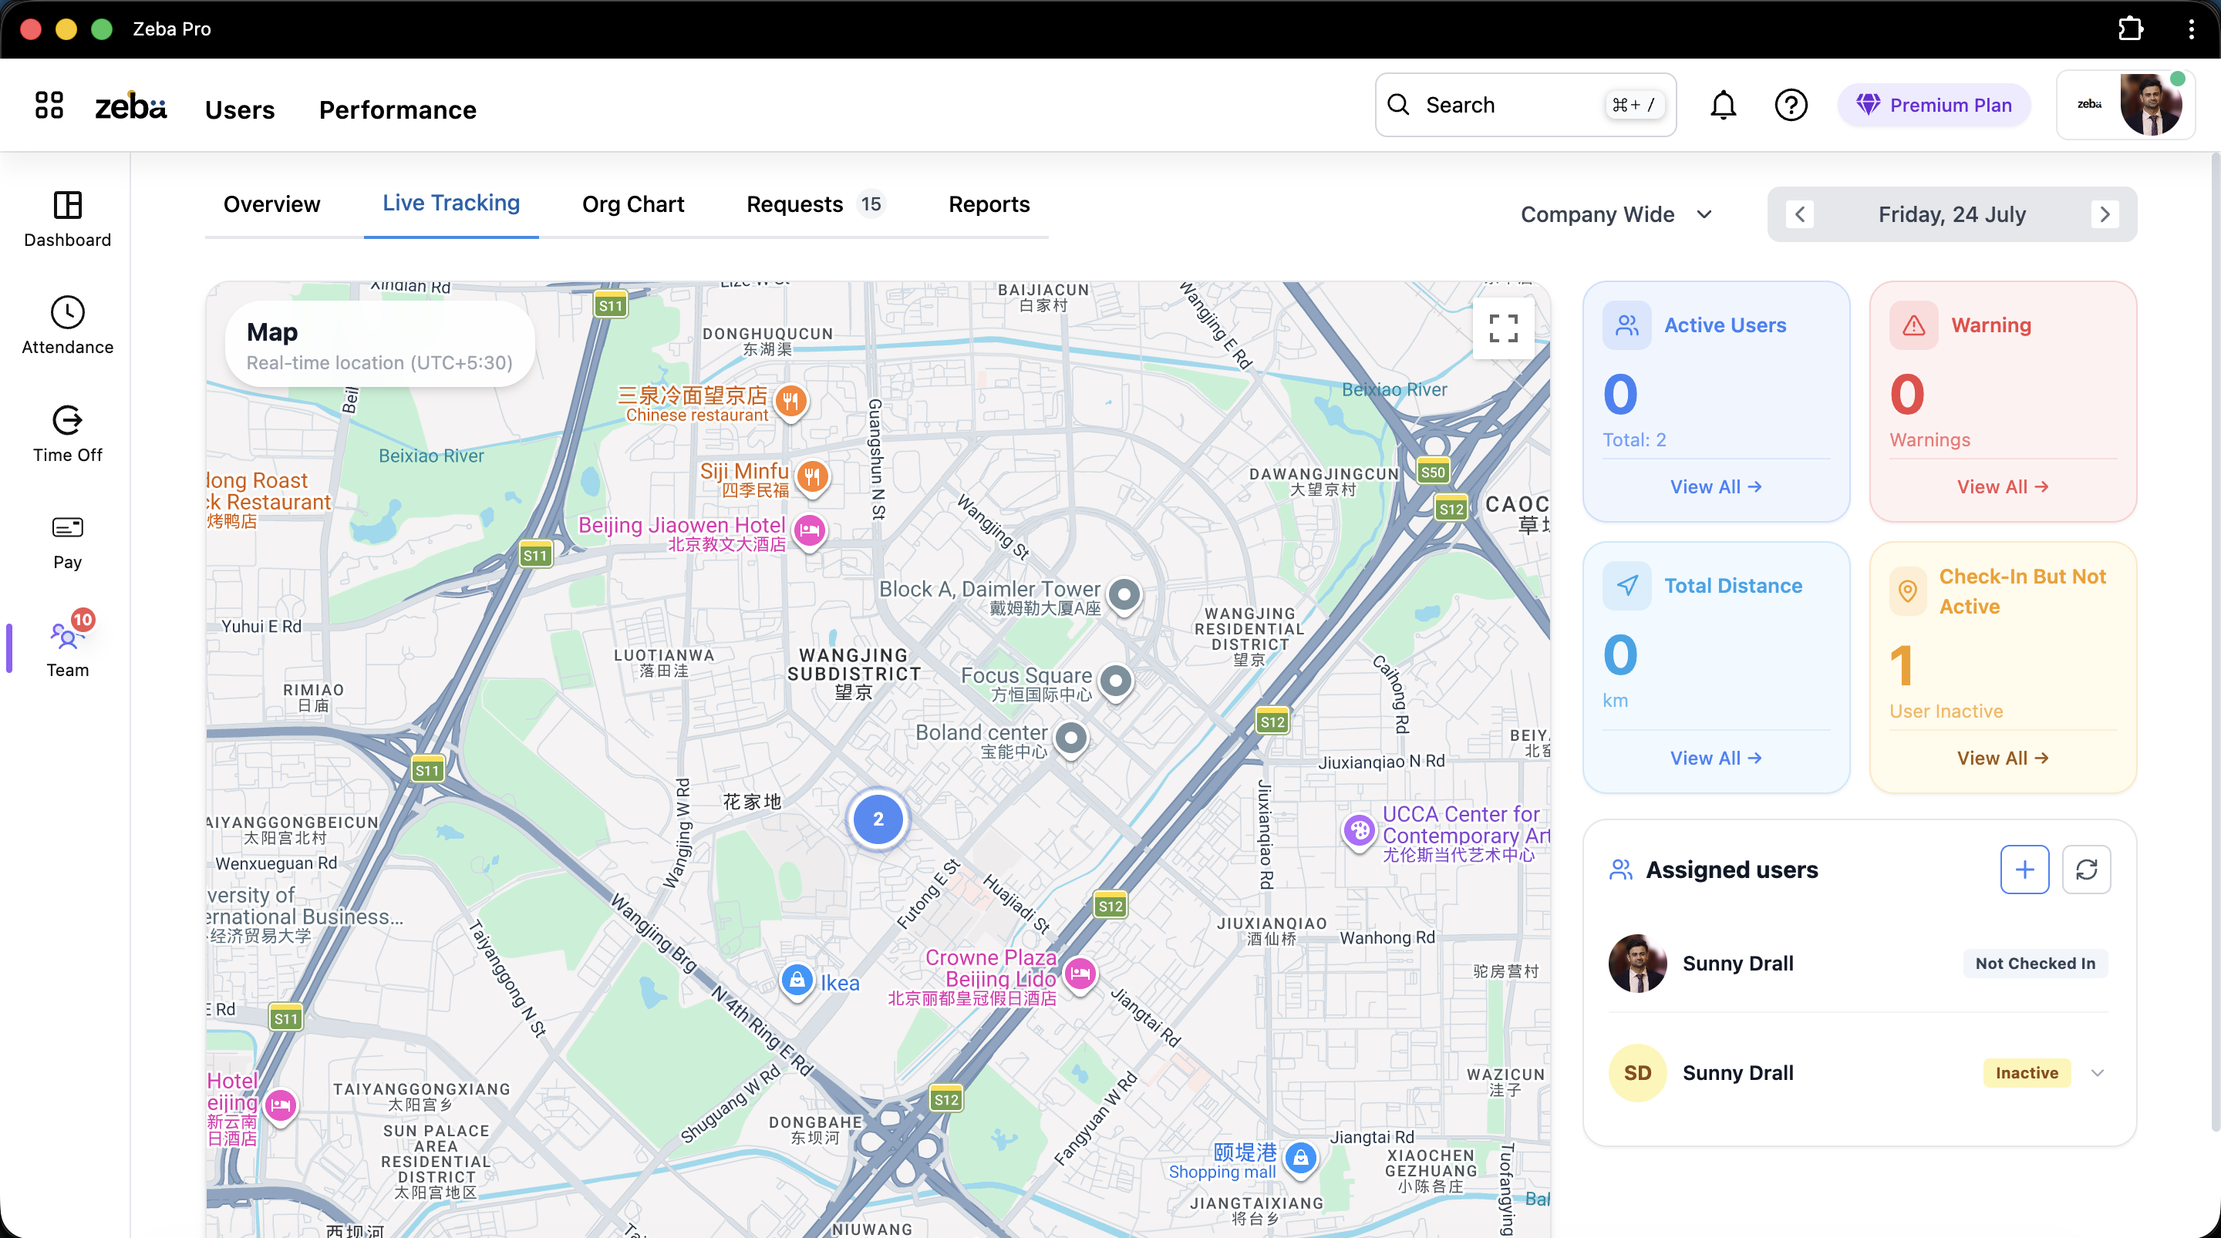Viewport: 2221px width, 1238px height.
Task: Click the Active Users card icon
Action: [x=1627, y=325]
